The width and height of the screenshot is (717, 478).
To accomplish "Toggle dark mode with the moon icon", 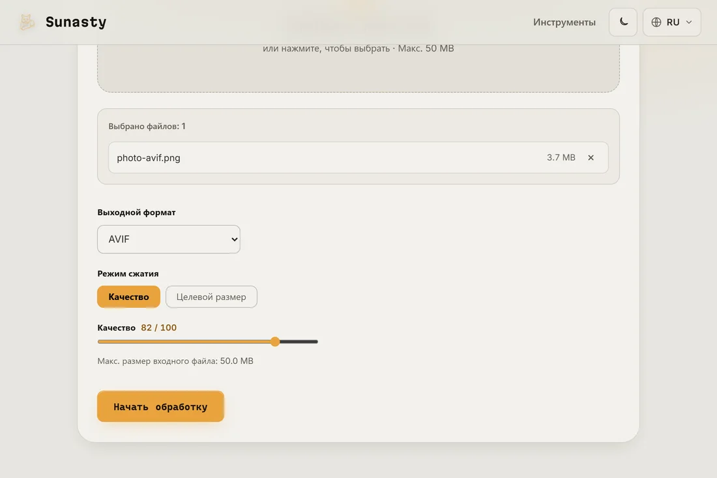I will [x=623, y=22].
